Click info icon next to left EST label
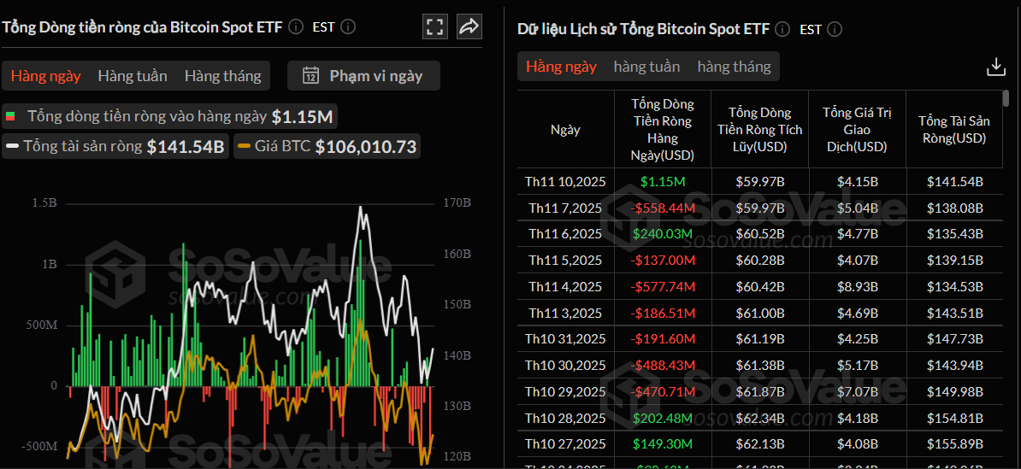The image size is (1021, 469). pyautogui.click(x=348, y=26)
